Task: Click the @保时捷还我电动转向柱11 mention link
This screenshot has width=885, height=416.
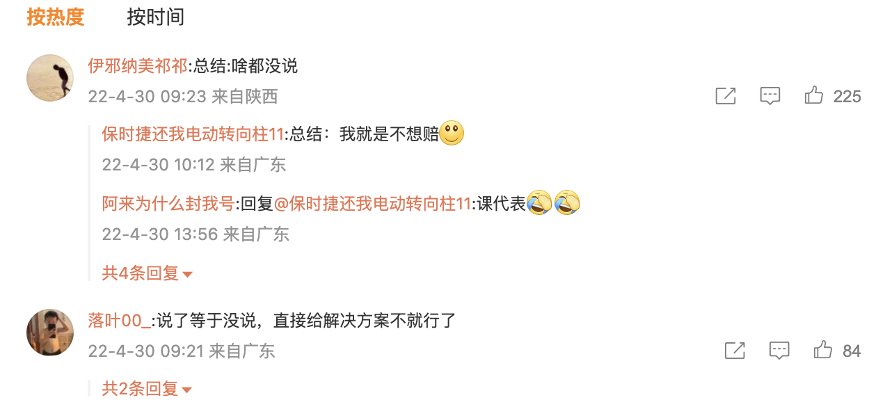Action: [x=373, y=204]
